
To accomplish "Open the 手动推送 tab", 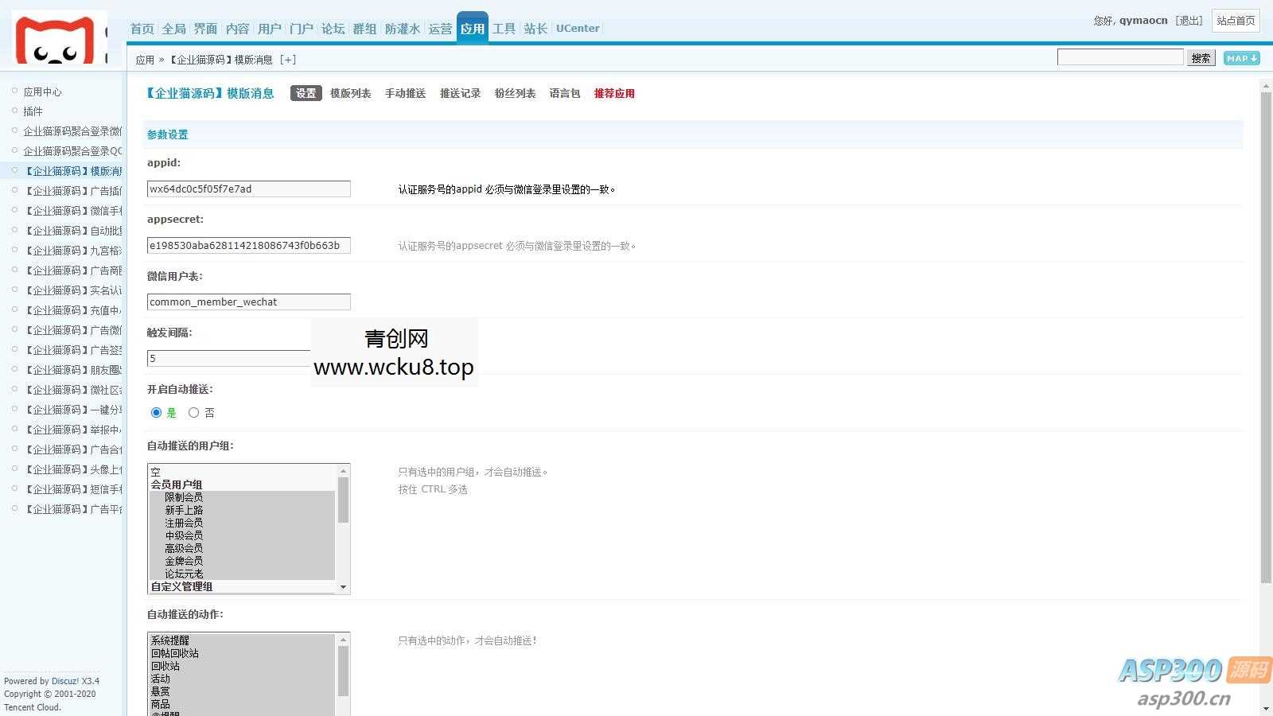I will [404, 93].
